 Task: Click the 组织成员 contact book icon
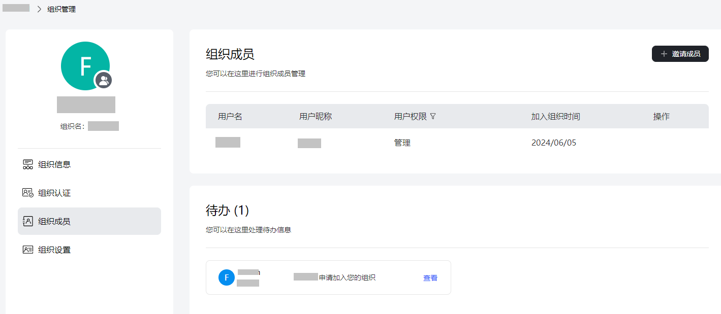(x=28, y=221)
